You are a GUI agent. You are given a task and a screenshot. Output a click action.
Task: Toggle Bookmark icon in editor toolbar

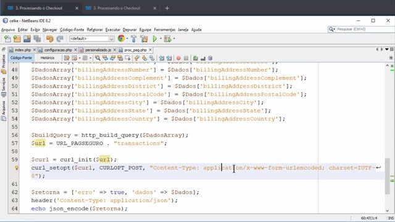(152, 58)
